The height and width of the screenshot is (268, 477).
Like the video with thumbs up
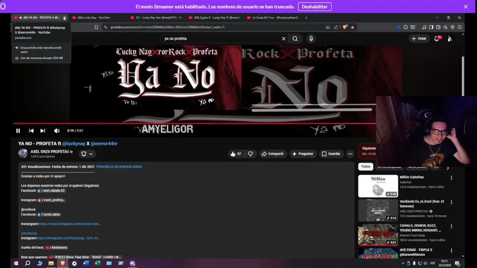236,154
